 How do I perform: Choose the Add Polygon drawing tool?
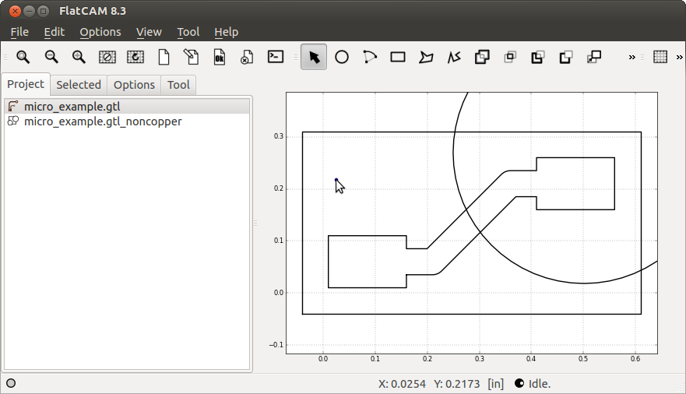tap(426, 57)
